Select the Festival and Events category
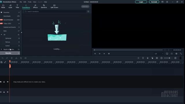 click(x=10, y=27)
